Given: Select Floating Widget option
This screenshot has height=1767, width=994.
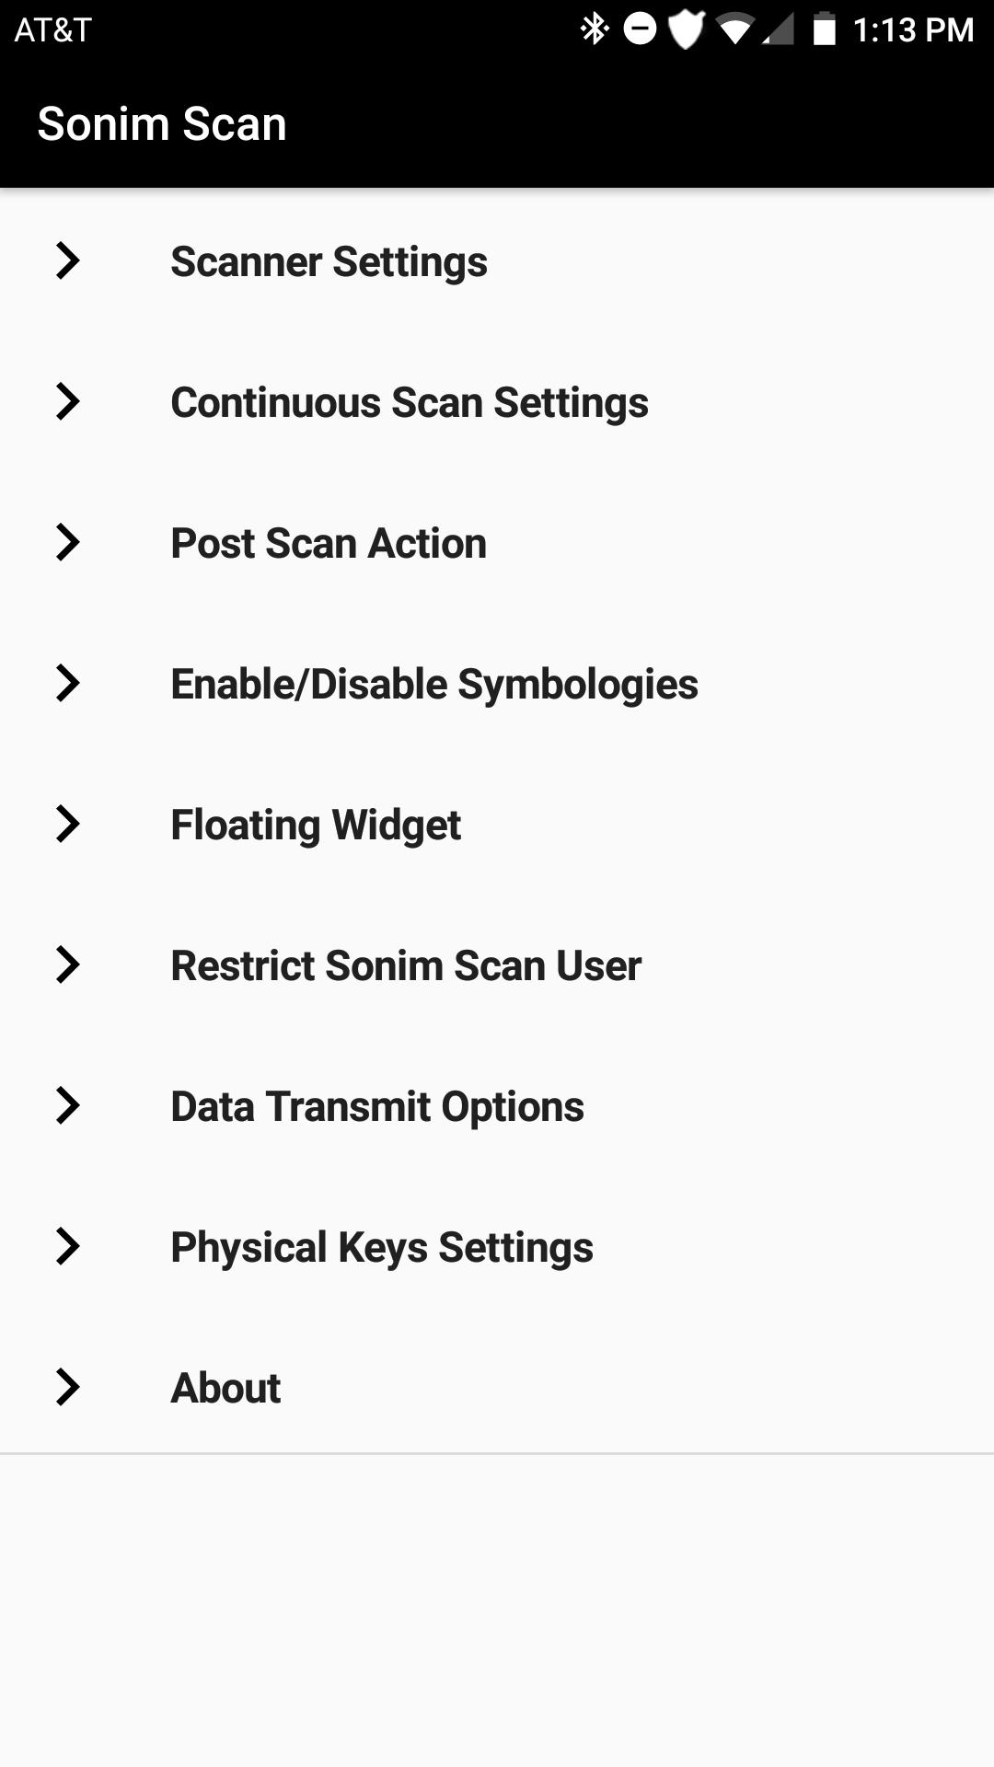Looking at the screenshot, I should click(x=316, y=826).
